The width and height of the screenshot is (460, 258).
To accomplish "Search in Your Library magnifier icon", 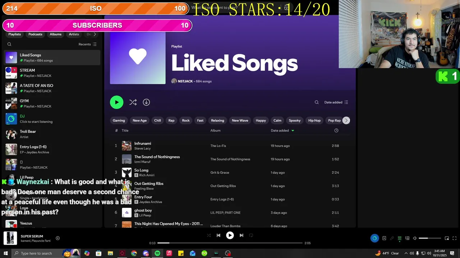I will (x=9, y=44).
